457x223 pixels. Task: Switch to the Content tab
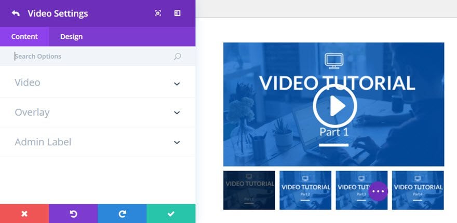[24, 37]
